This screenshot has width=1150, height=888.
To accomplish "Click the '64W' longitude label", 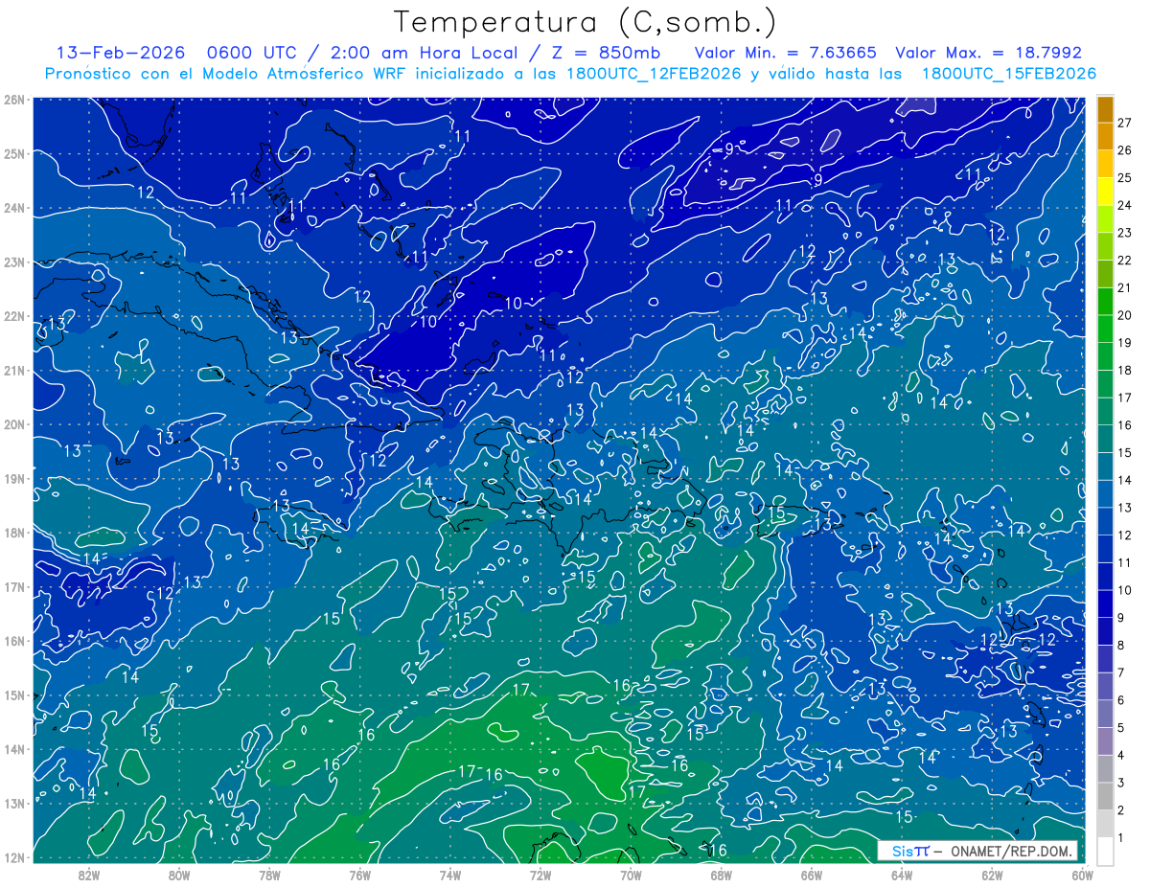I will (902, 875).
